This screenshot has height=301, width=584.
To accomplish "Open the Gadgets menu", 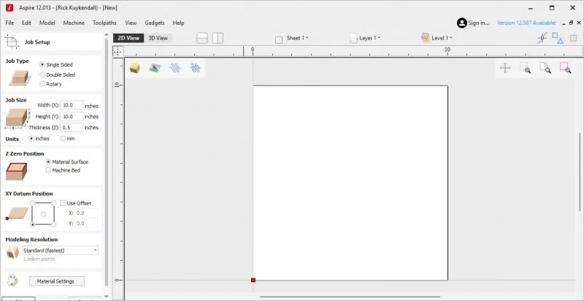I will [x=155, y=23].
